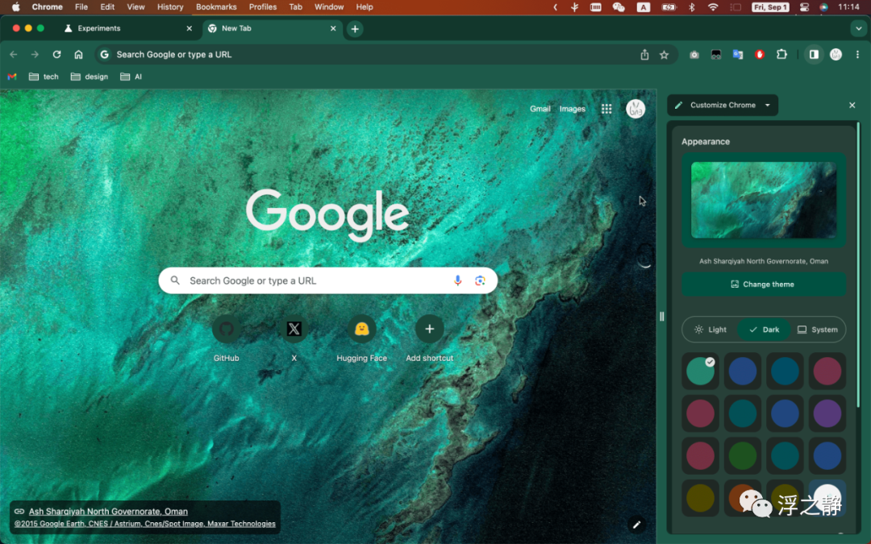The width and height of the screenshot is (871, 544).
Task: Open the Extensions puzzle piece icon
Action: click(x=781, y=55)
